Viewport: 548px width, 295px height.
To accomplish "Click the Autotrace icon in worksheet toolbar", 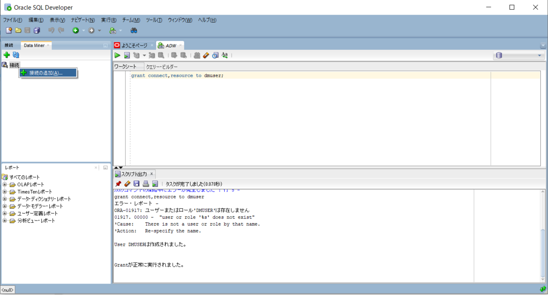I will point(152,55).
